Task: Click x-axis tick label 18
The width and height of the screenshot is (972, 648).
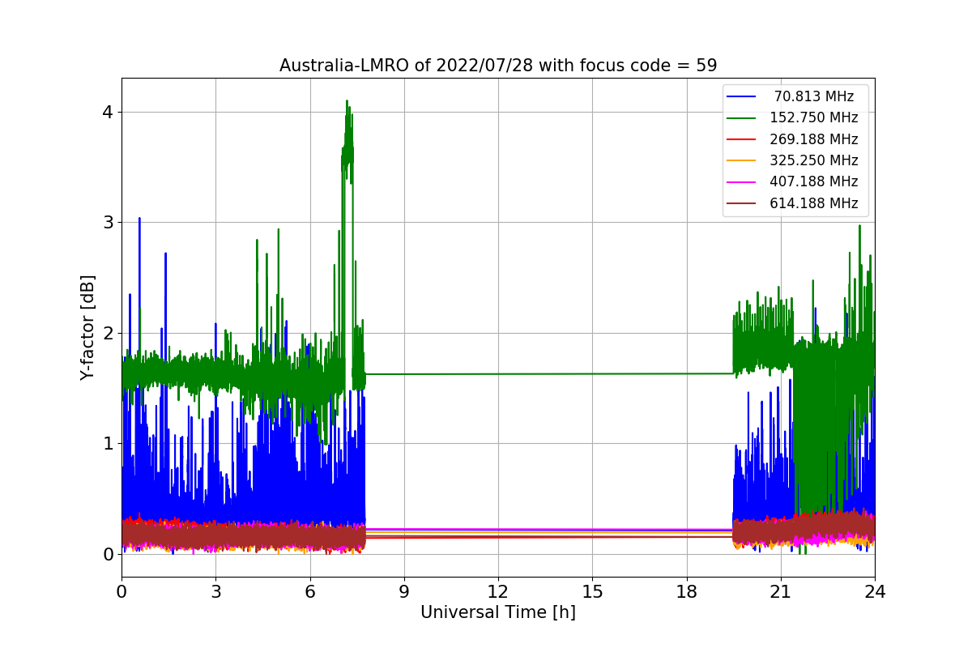Action: tap(686, 592)
